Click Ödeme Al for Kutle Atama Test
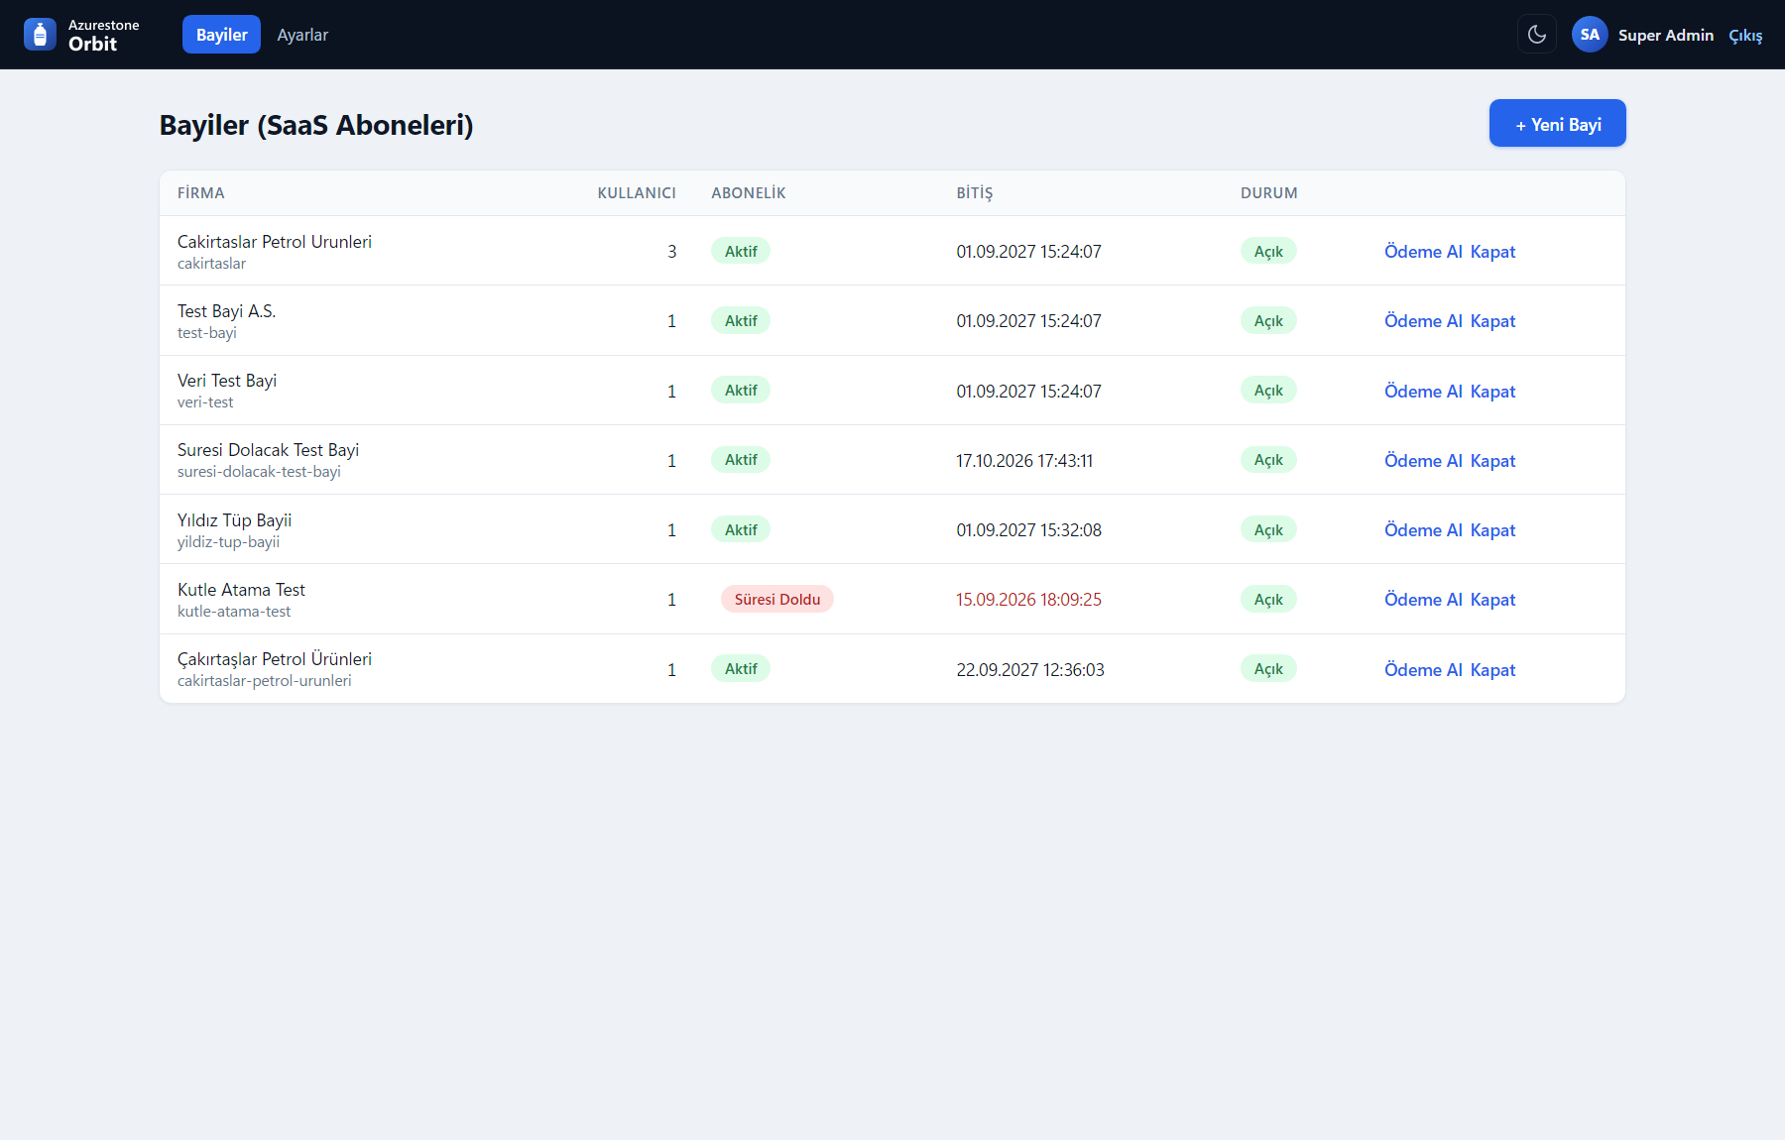The image size is (1785, 1140). point(1423,600)
